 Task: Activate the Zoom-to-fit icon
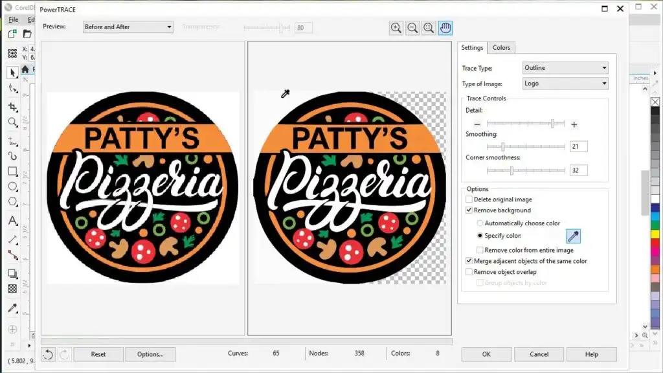[x=428, y=27]
